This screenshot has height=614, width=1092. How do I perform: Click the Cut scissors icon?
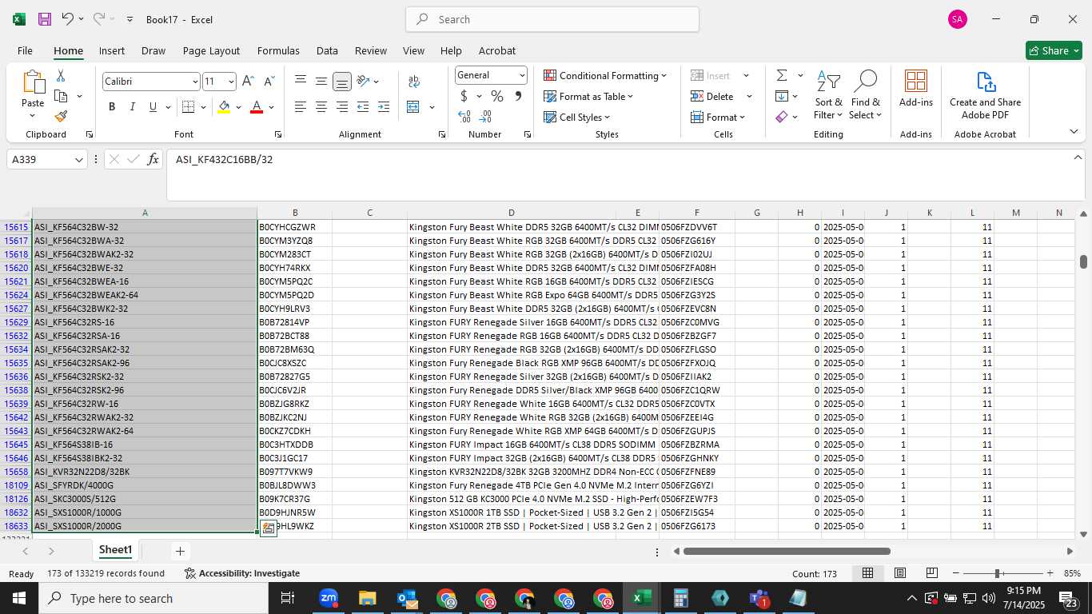[x=61, y=76]
